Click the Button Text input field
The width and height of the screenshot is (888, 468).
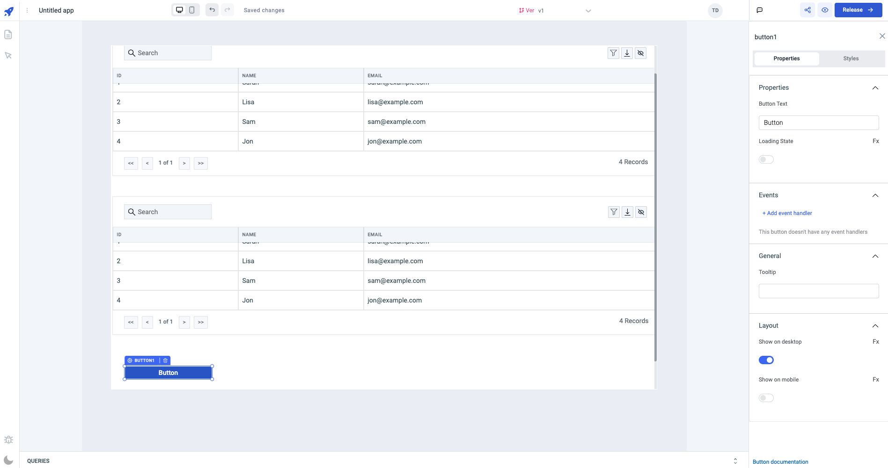point(818,122)
